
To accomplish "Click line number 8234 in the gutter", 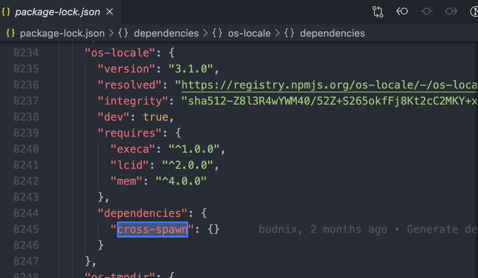I will click(25, 53).
